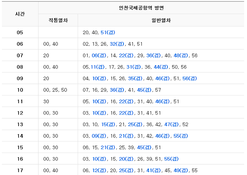
Task: Click blue 10(검) in the 11 row
Action: click(99, 101)
